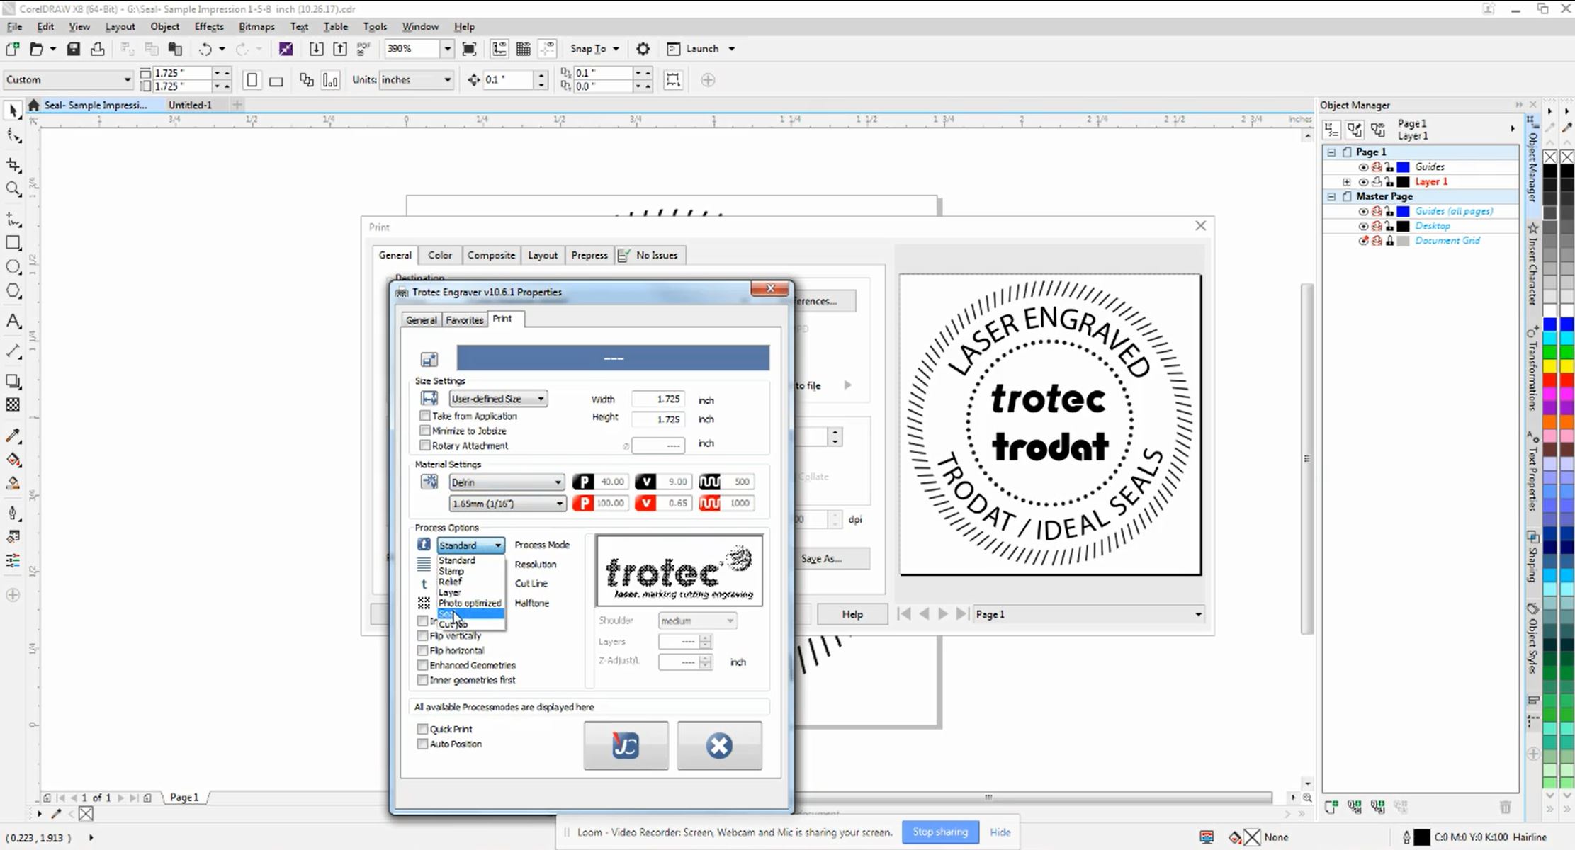This screenshot has width=1575, height=850.
Task: Click the Print icon in toolbar
Action: pos(98,49)
